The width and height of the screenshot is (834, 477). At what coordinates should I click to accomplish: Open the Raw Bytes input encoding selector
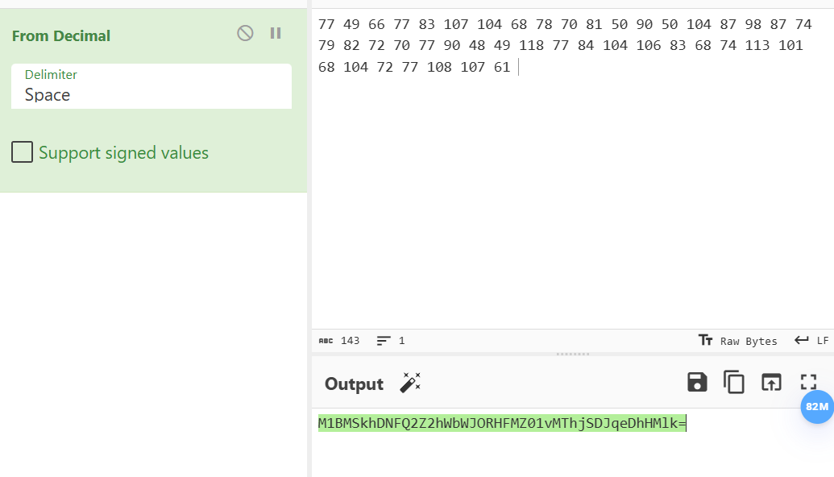[x=738, y=341]
